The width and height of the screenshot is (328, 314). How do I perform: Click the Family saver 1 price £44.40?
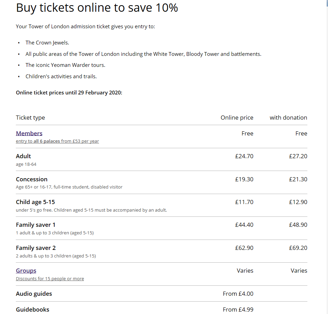tap(244, 225)
